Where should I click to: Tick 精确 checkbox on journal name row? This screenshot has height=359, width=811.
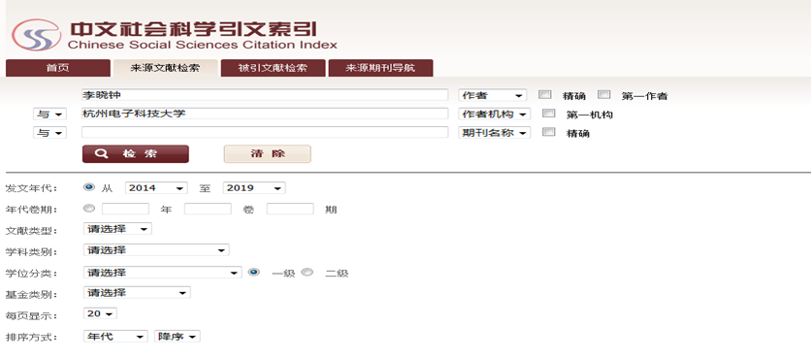point(549,132)
